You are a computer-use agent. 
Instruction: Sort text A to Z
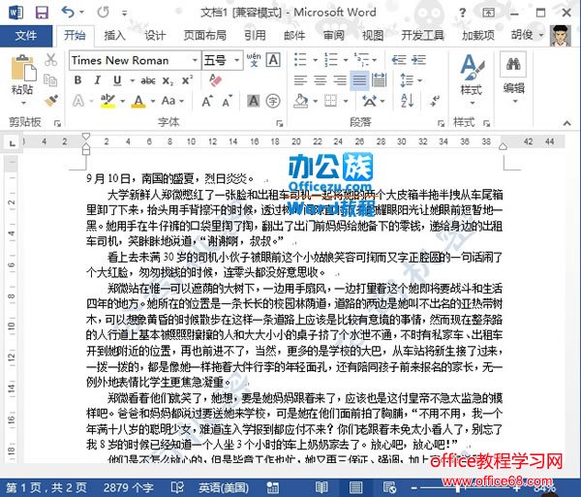(x=408, y=101)
